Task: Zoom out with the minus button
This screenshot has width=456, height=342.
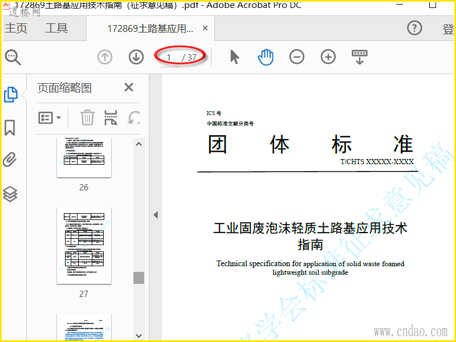Action: pos(296,56)
